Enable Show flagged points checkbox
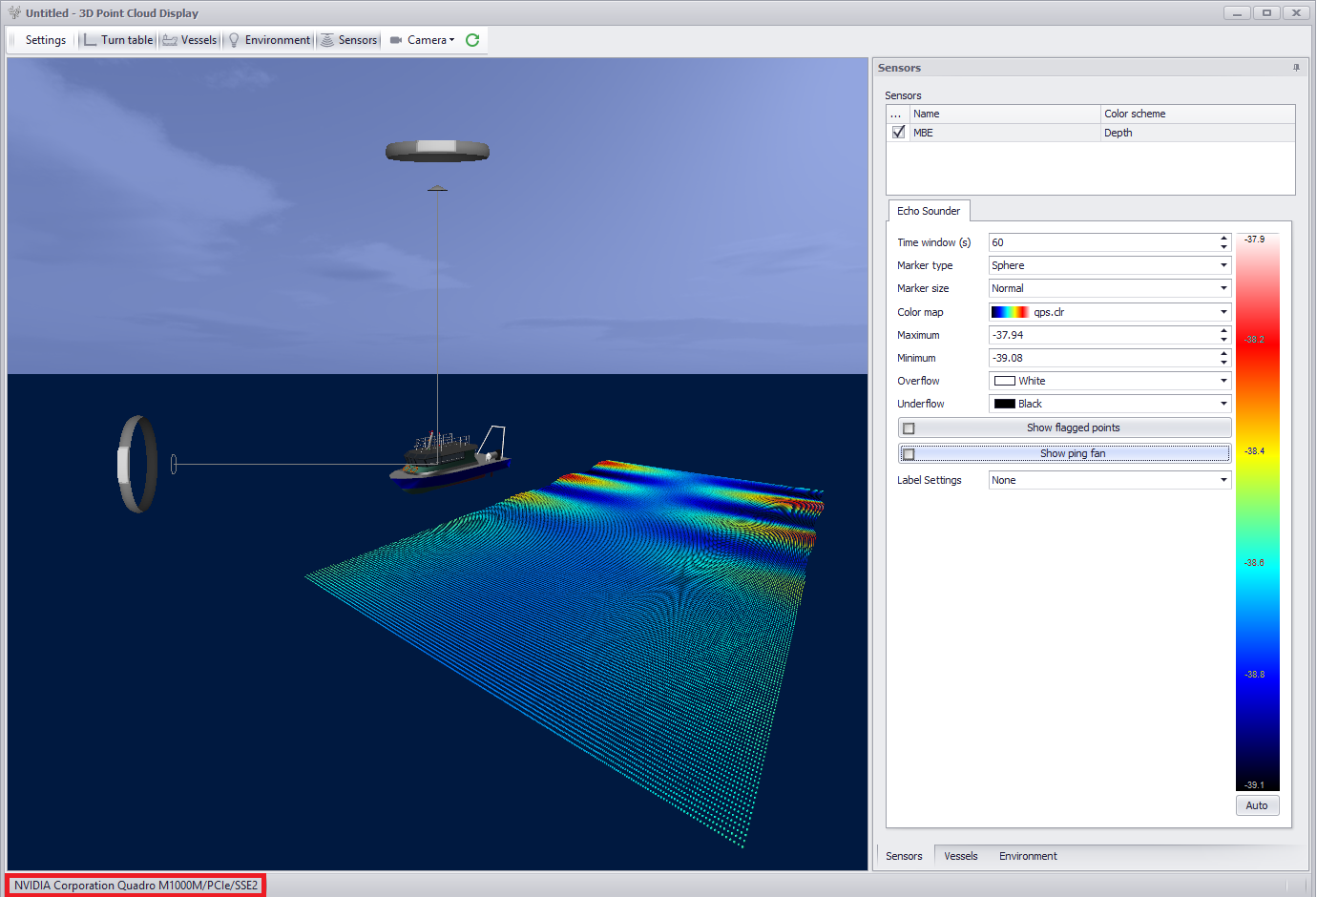 point(909,428)
